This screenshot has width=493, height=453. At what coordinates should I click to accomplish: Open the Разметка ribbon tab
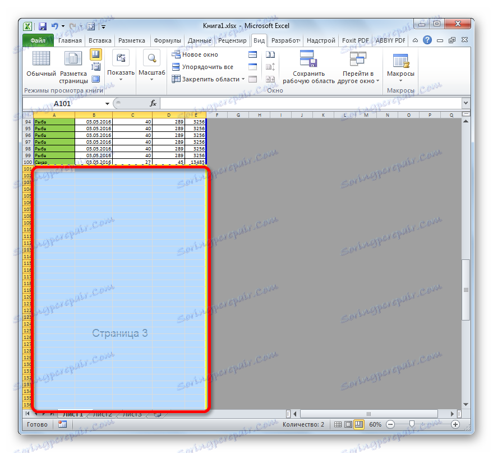click(x=132, y=40)
